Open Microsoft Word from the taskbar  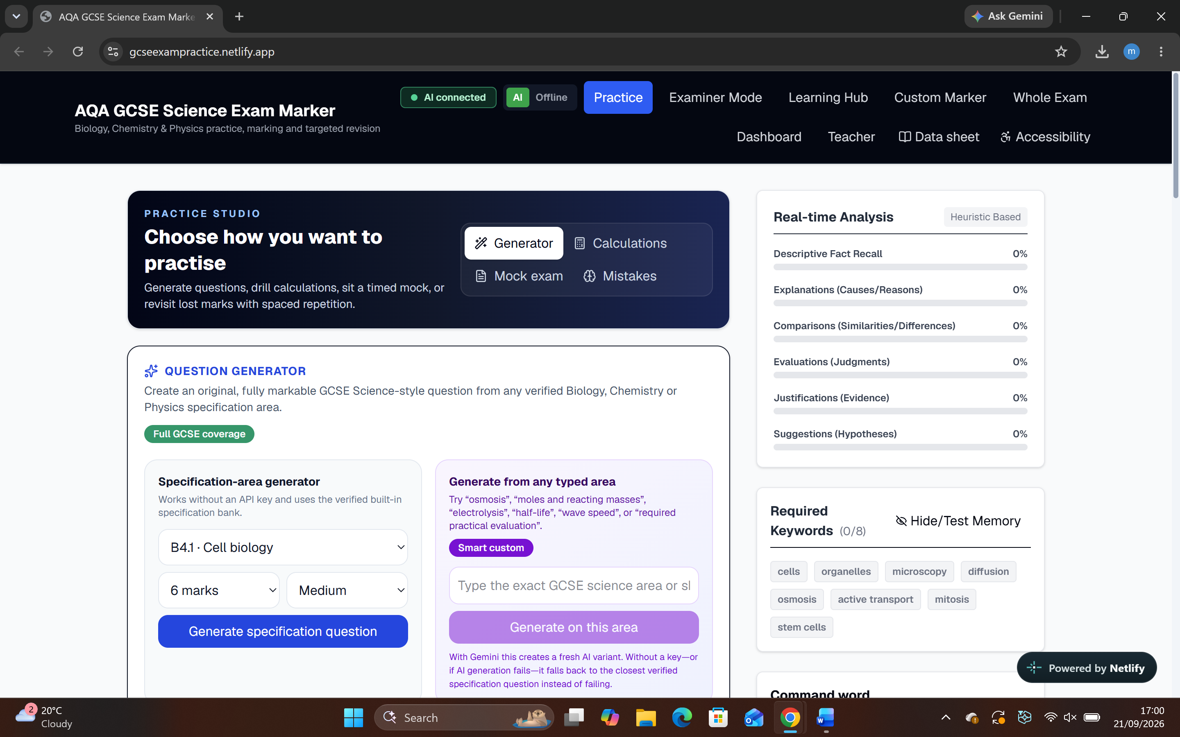pos(825,717)
